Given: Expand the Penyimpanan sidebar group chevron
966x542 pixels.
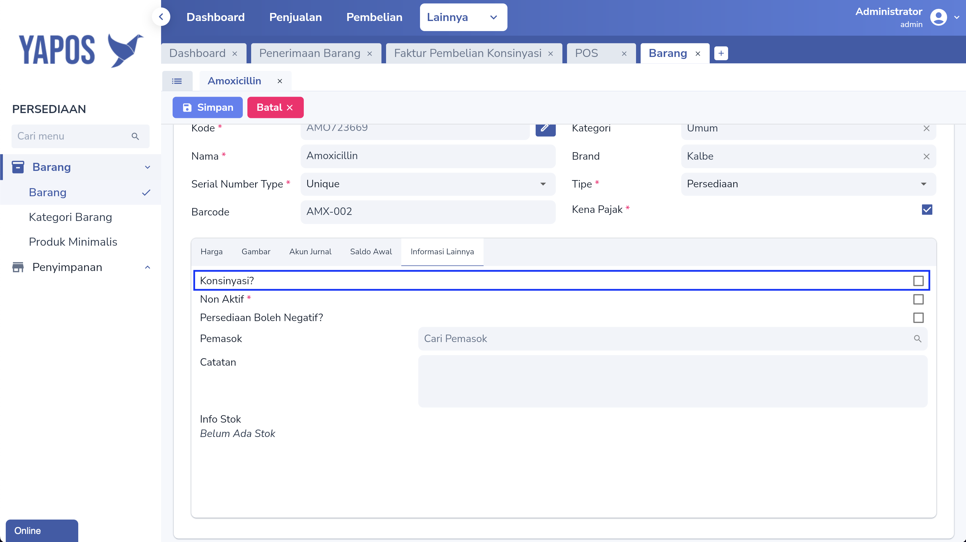Looking at the screenshot, I should 147,268.
